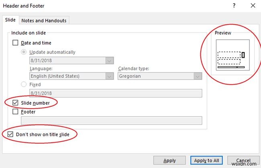Expand the Calendar type Gregorian dropdown
Image resolution: width=261 pixels, height=168 pixels.
(197, 76)
